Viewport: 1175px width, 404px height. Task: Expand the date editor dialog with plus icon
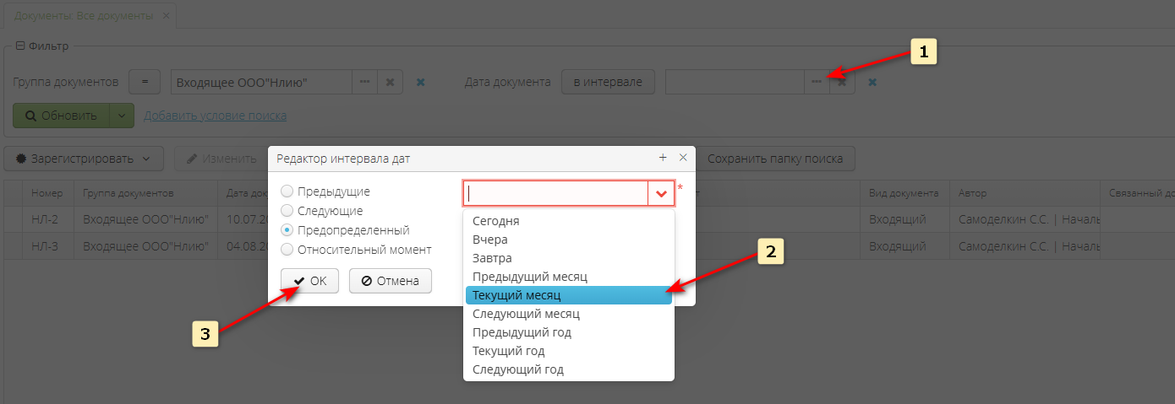point(663,158)
